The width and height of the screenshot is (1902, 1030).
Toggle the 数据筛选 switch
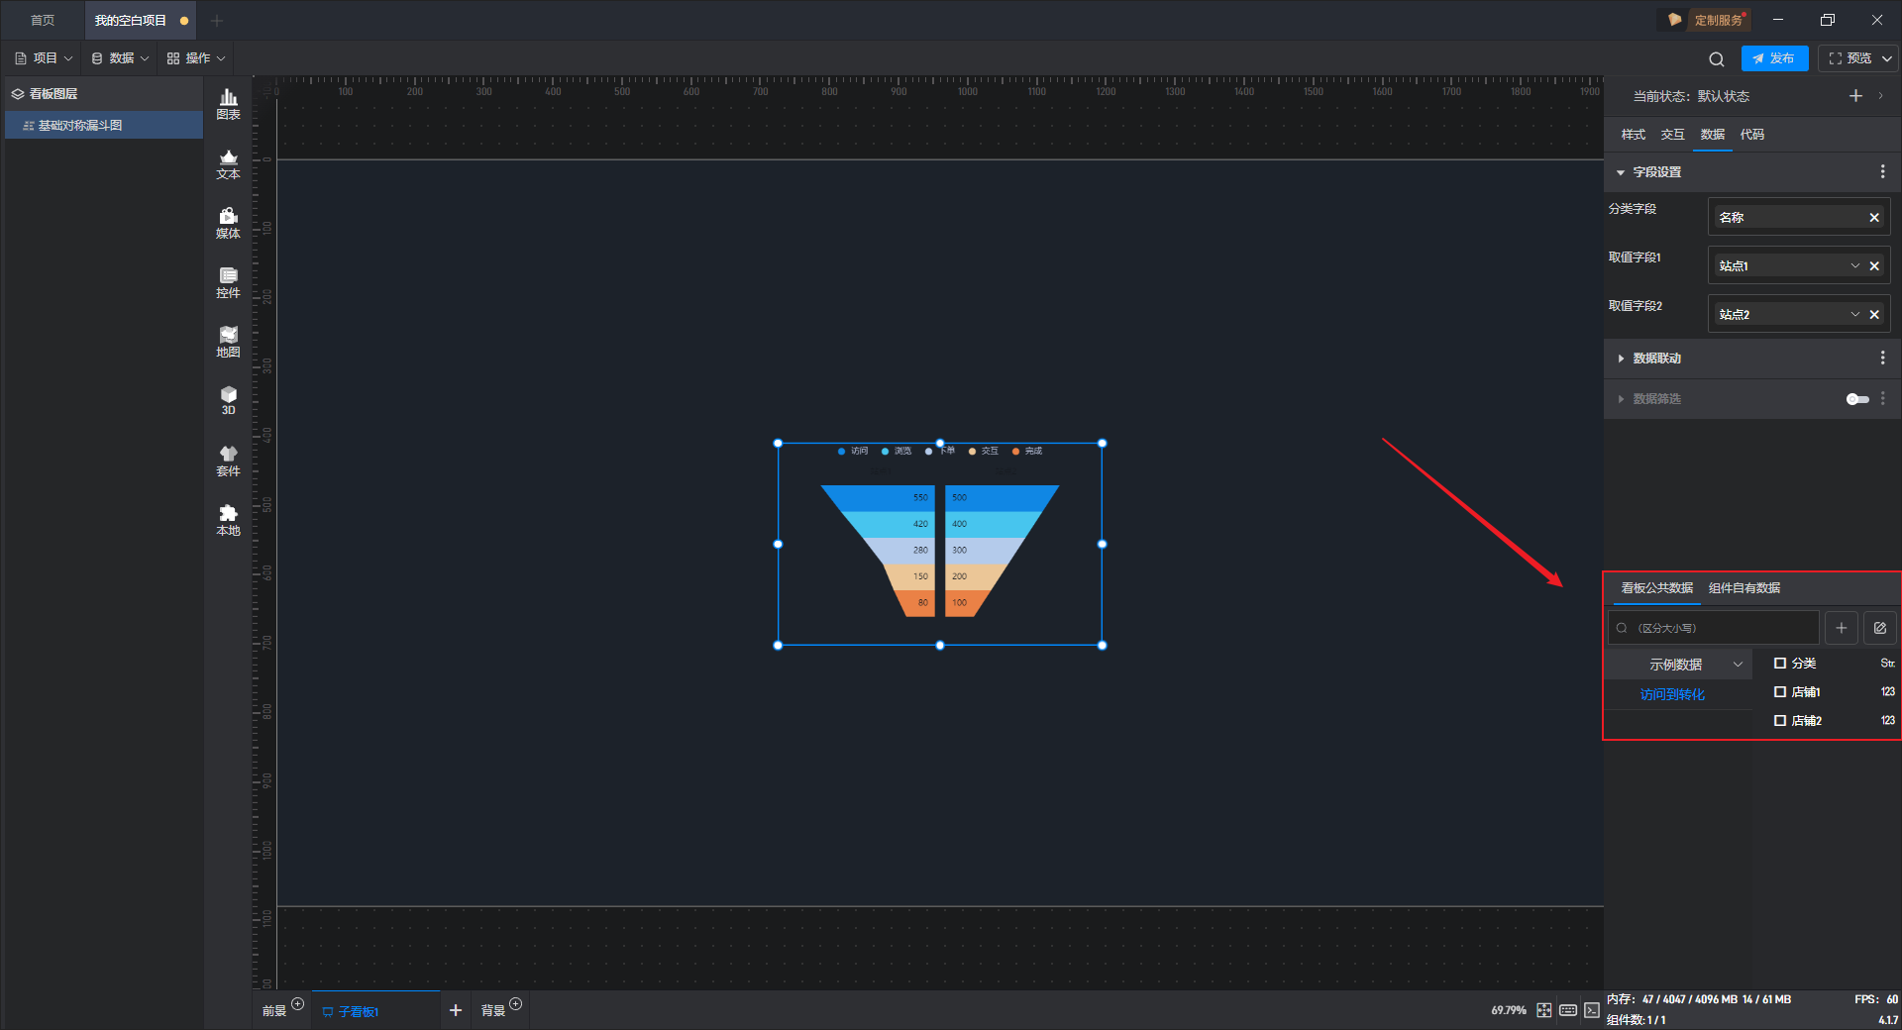[x=1857, y=399]
